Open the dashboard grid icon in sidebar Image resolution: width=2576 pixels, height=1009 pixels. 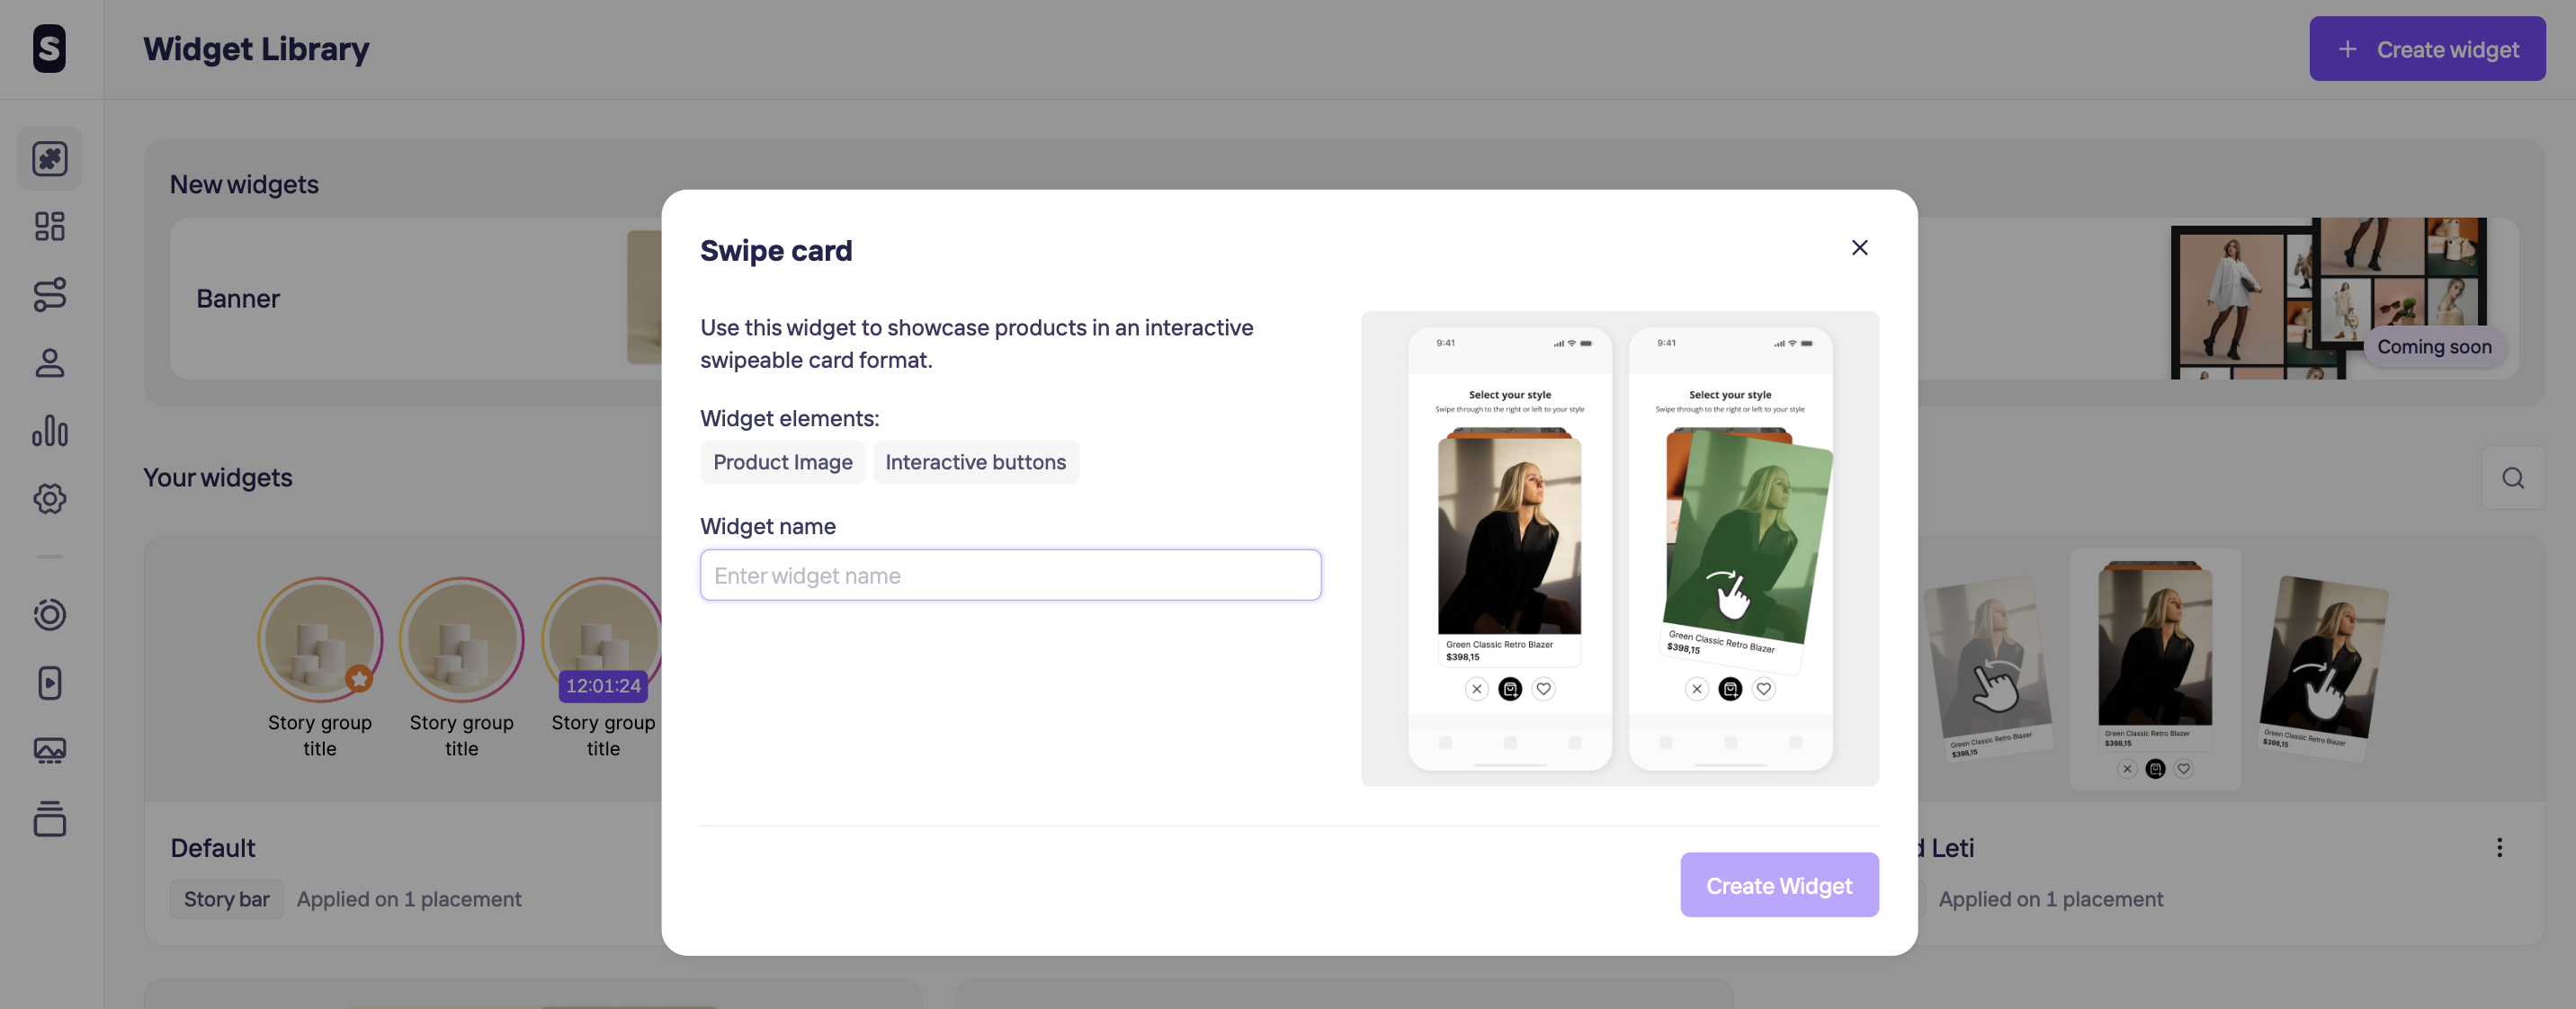pyautogui.click(x=49, y=226)
